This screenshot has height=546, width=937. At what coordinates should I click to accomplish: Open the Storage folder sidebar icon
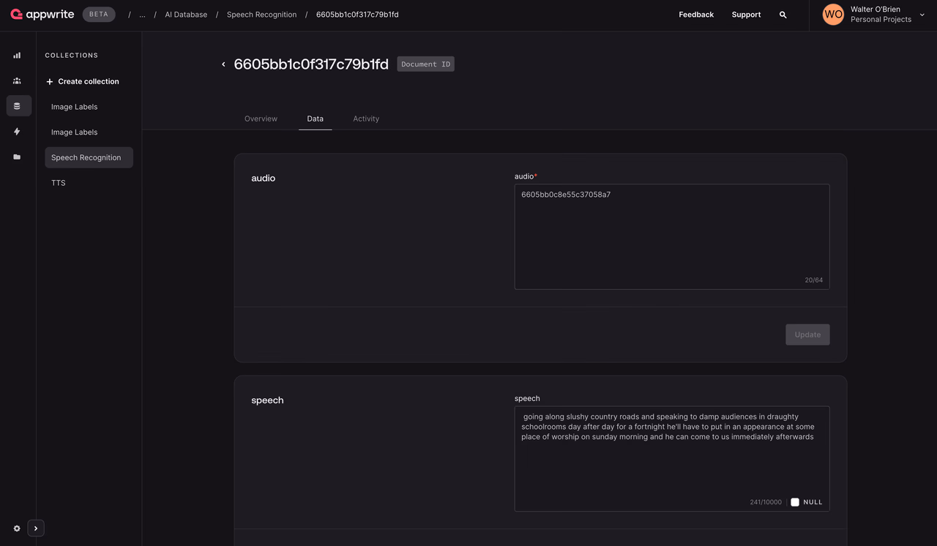coord(17,157)
